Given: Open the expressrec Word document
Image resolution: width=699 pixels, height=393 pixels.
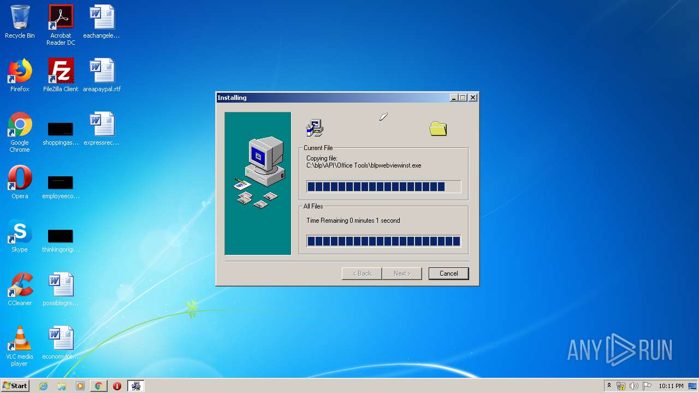Looking at the screenshot, I should (102, 129).
